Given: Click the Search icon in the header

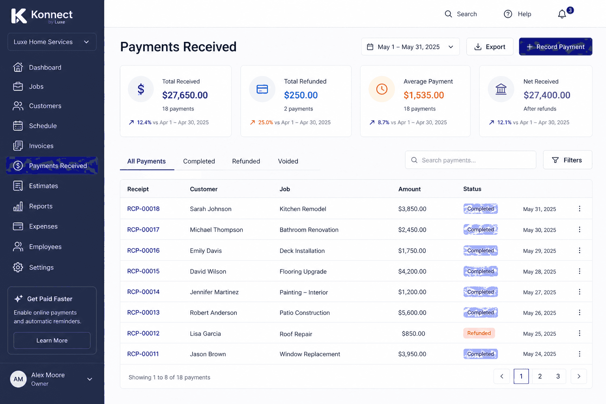Looking at the screenshot, I should click(448, 14).
